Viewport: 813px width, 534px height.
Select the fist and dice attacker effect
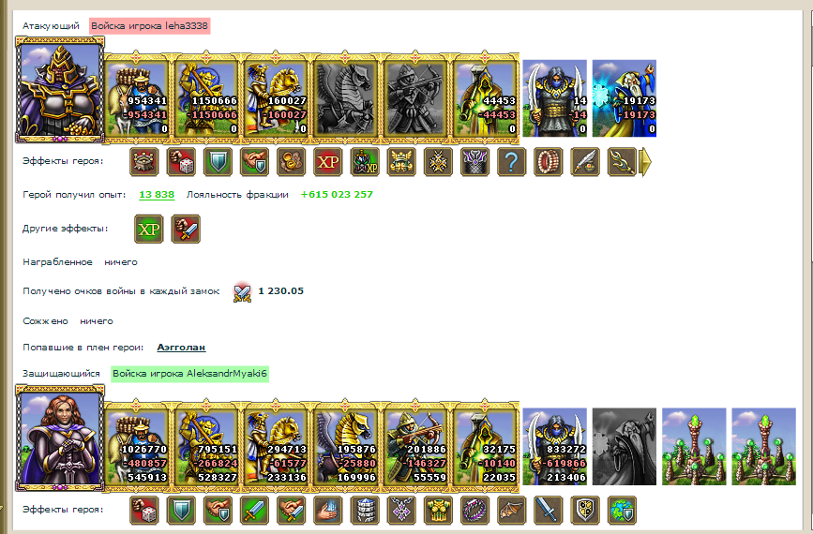click(x=181, y=162)
